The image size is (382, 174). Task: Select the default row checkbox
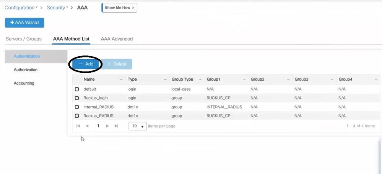click(x=77, y=89)
